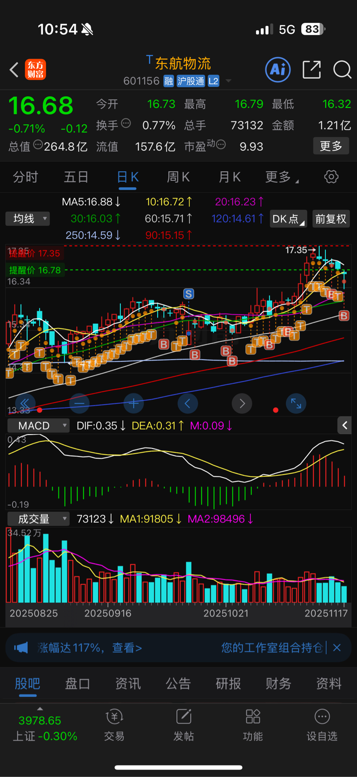Open 均线 indicator dropdown

pos(28,219)
